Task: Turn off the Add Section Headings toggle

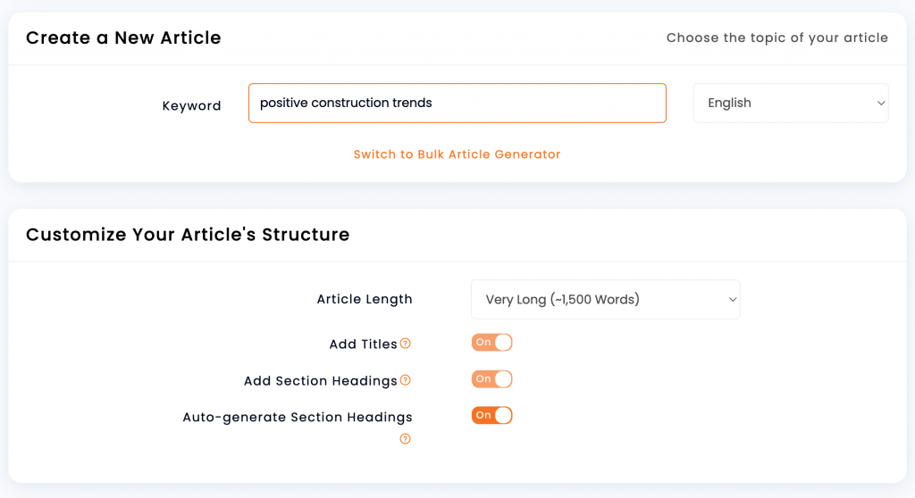Action: pos(492,379)
